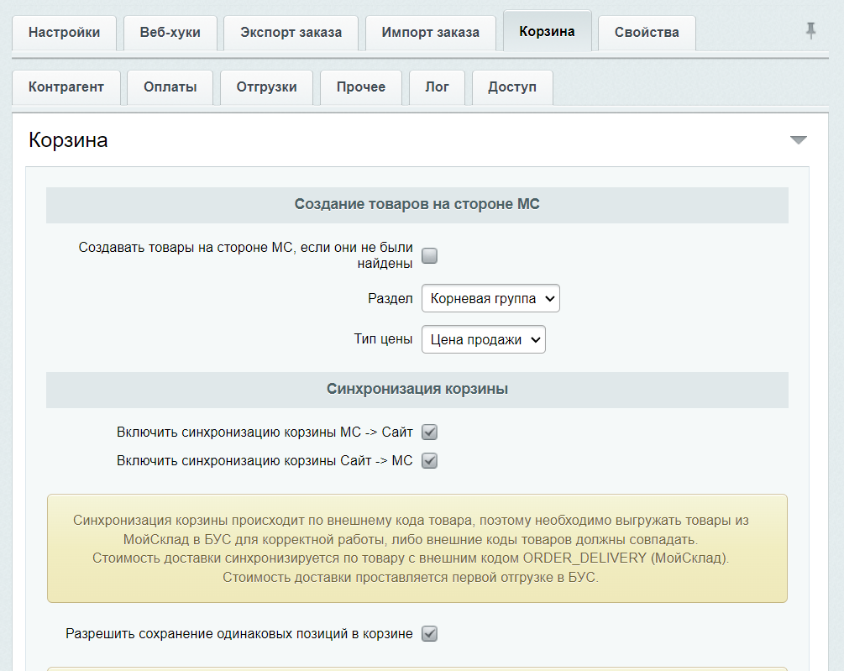Toggle cart sync Сайт -> МС checkbox
This screenshot has width=844, height=671.
pos(429,461)
